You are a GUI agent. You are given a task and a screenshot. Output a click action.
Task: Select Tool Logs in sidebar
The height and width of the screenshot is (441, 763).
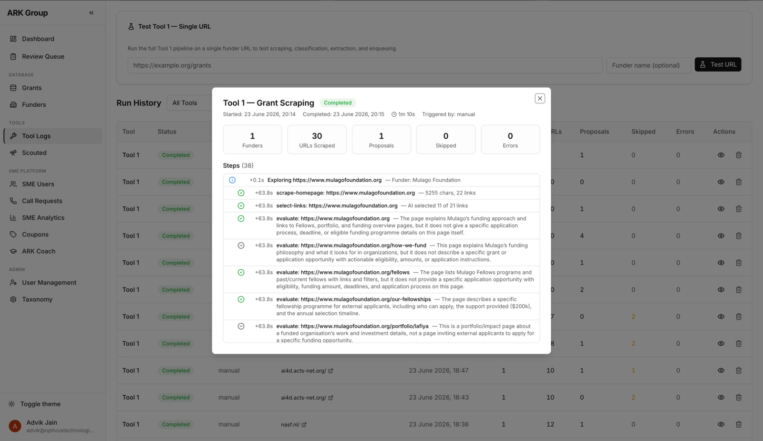click(52, 136)
